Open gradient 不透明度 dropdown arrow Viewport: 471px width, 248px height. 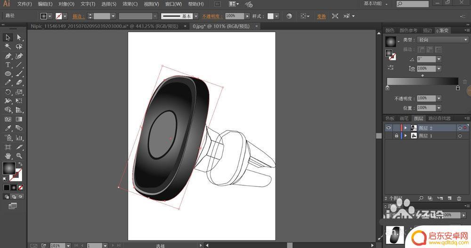439,98
